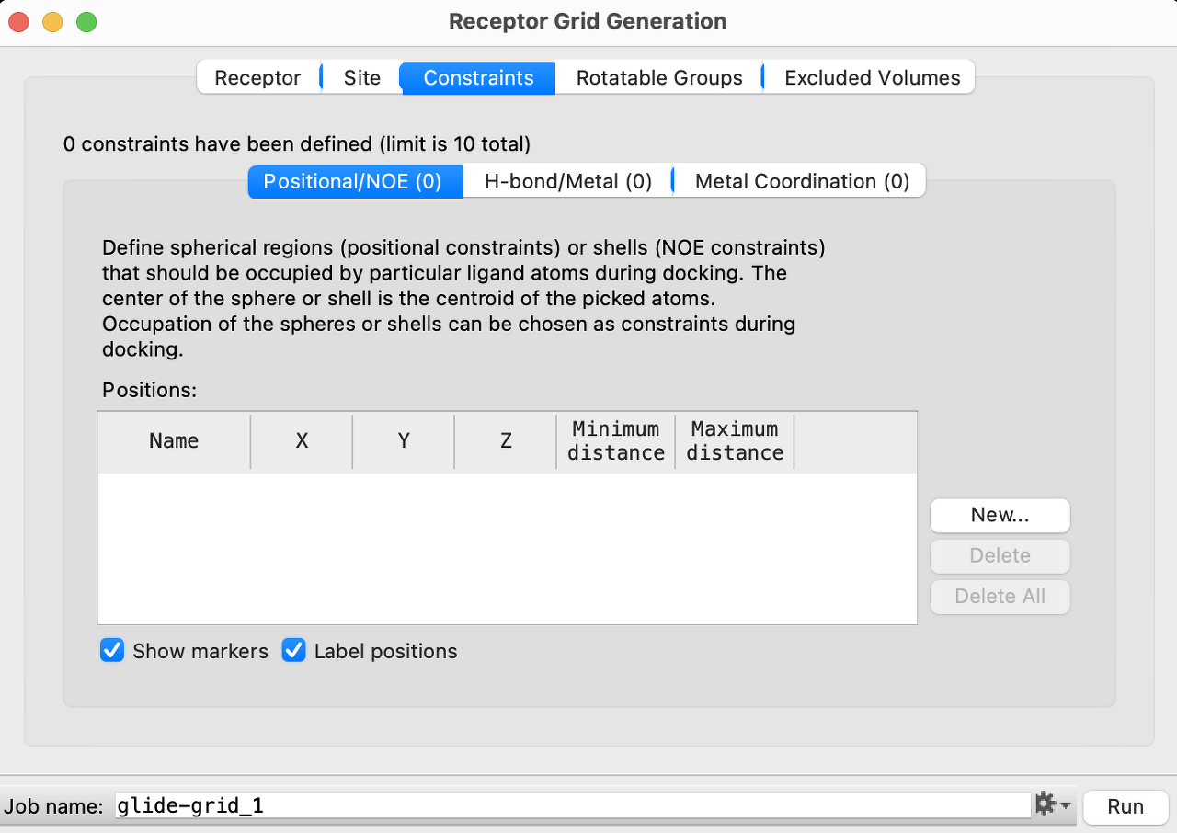Click the Z column header
Viewport: 1177px width, 833px height.
506,441
